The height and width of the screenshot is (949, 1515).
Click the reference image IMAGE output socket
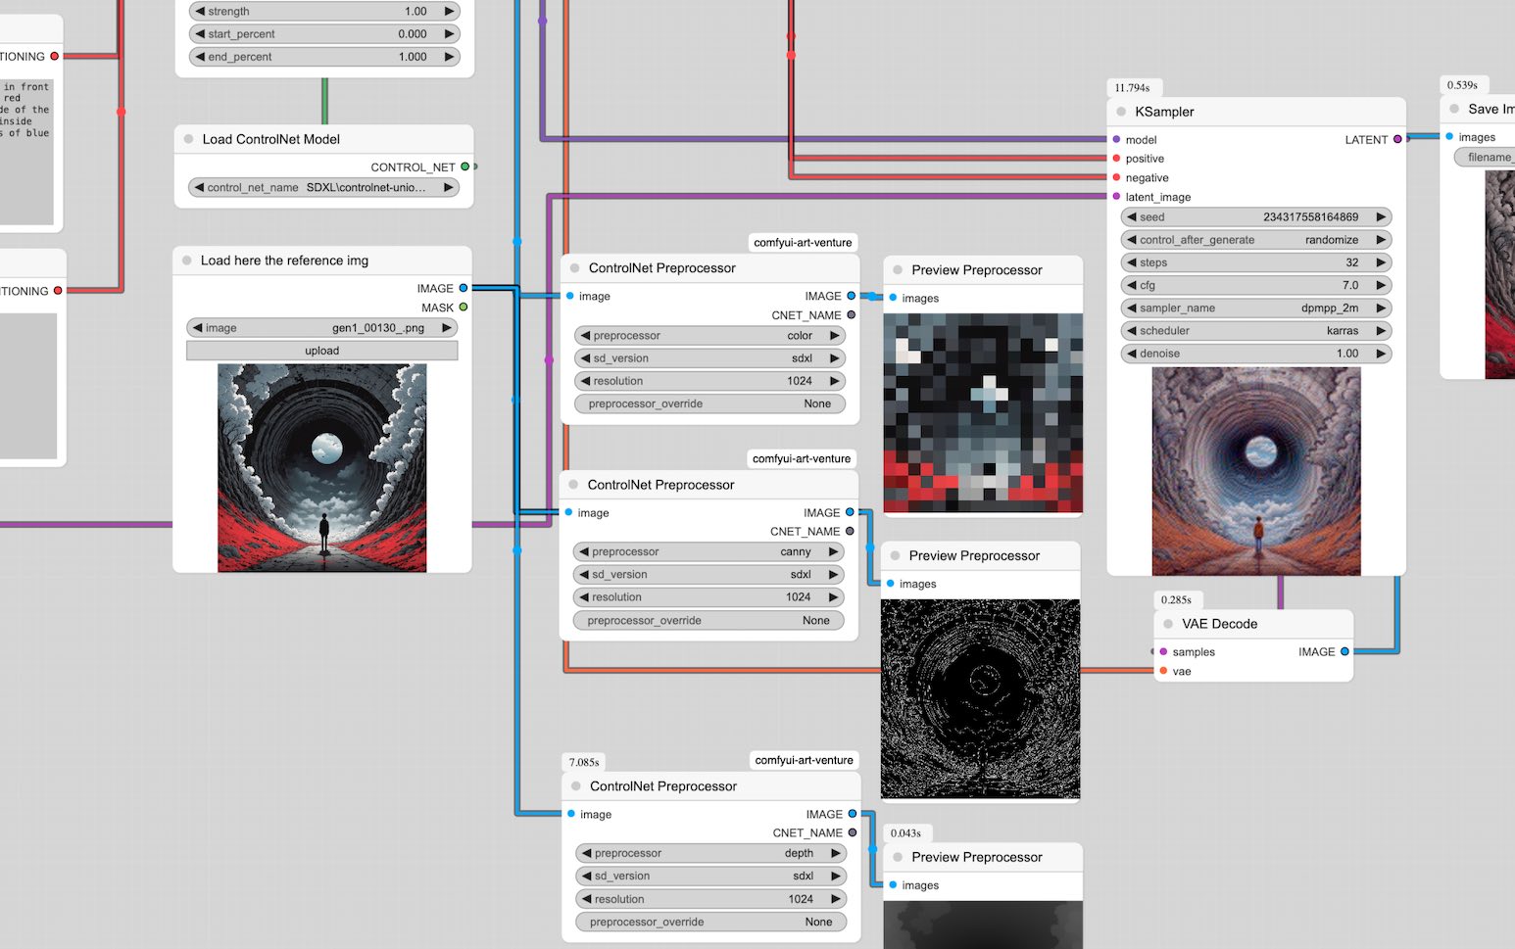click(x=464, y=288)
